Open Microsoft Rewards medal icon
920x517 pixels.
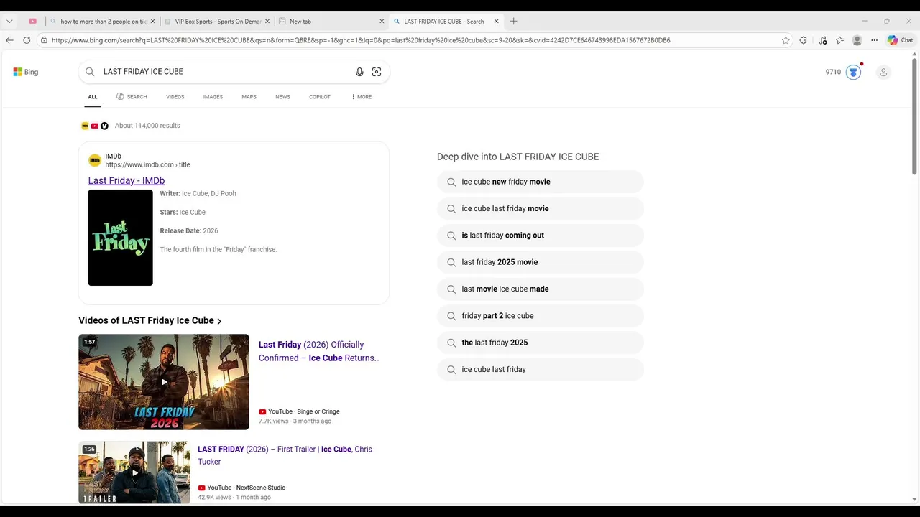tap(853, 72)
